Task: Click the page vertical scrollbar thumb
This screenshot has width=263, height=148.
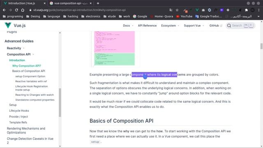Action: tap(261, 46)
